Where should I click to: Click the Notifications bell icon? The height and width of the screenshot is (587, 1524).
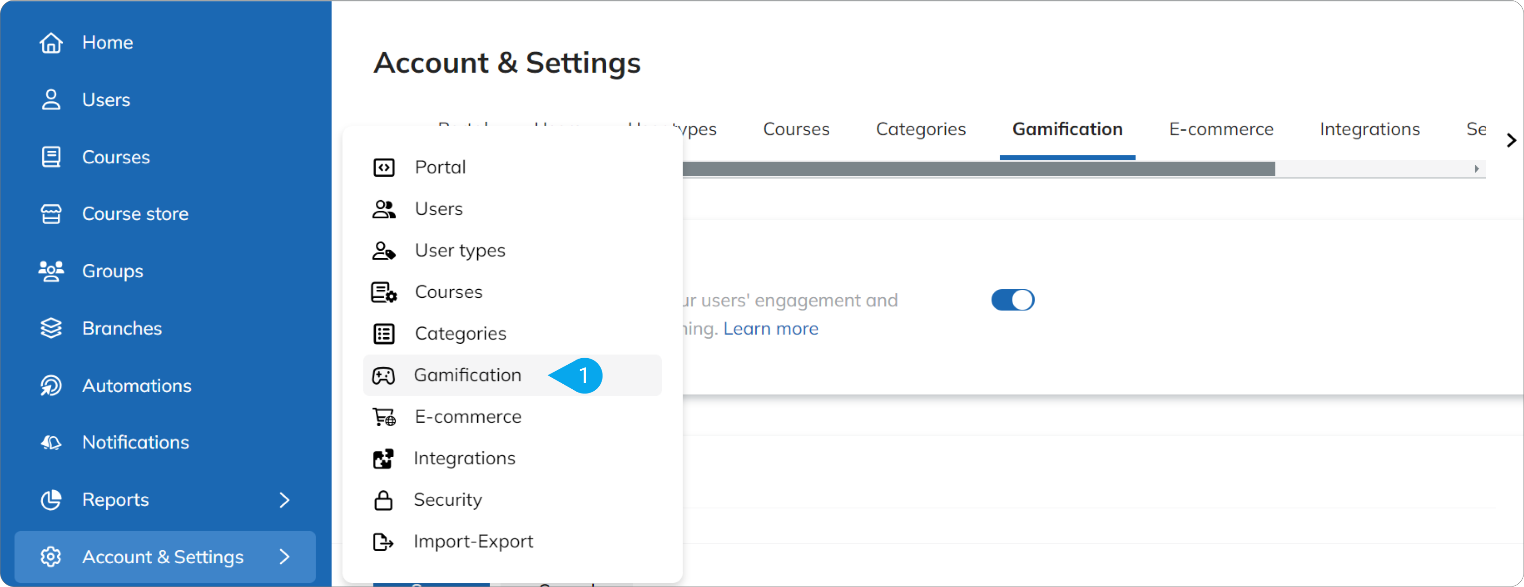(x=51, y=442)
